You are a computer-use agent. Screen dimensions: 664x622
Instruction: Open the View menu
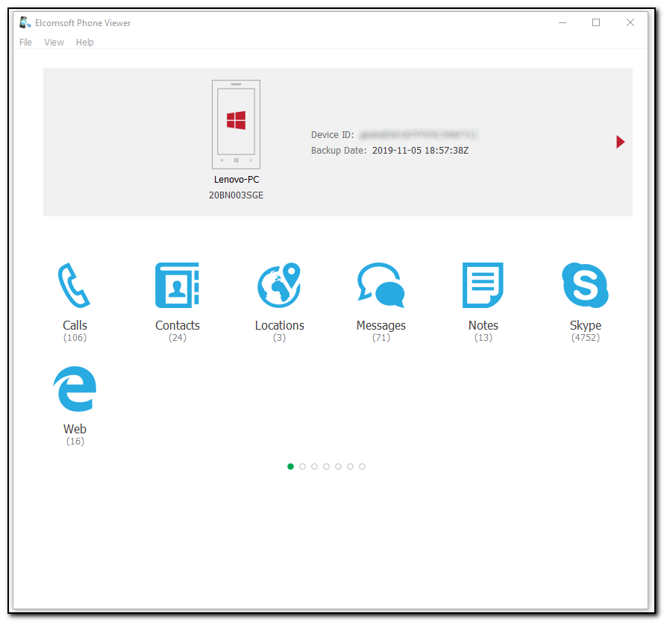(x=53, y=43)
